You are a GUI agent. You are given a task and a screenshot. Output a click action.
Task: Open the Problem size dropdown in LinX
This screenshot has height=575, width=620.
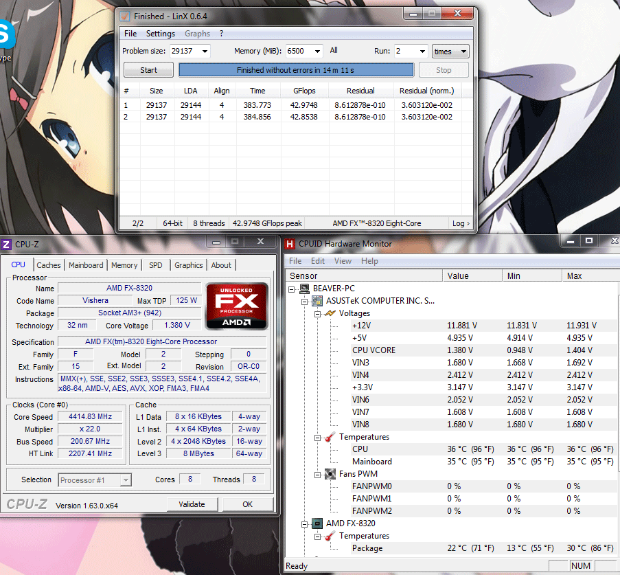tap(205, 51)
